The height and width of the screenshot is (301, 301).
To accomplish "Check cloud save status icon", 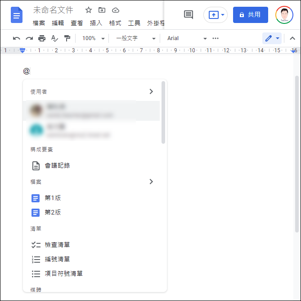I will (x=116, y=10).
